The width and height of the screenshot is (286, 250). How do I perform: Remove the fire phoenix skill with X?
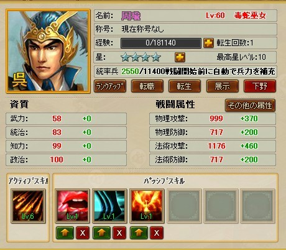point(157,233)
